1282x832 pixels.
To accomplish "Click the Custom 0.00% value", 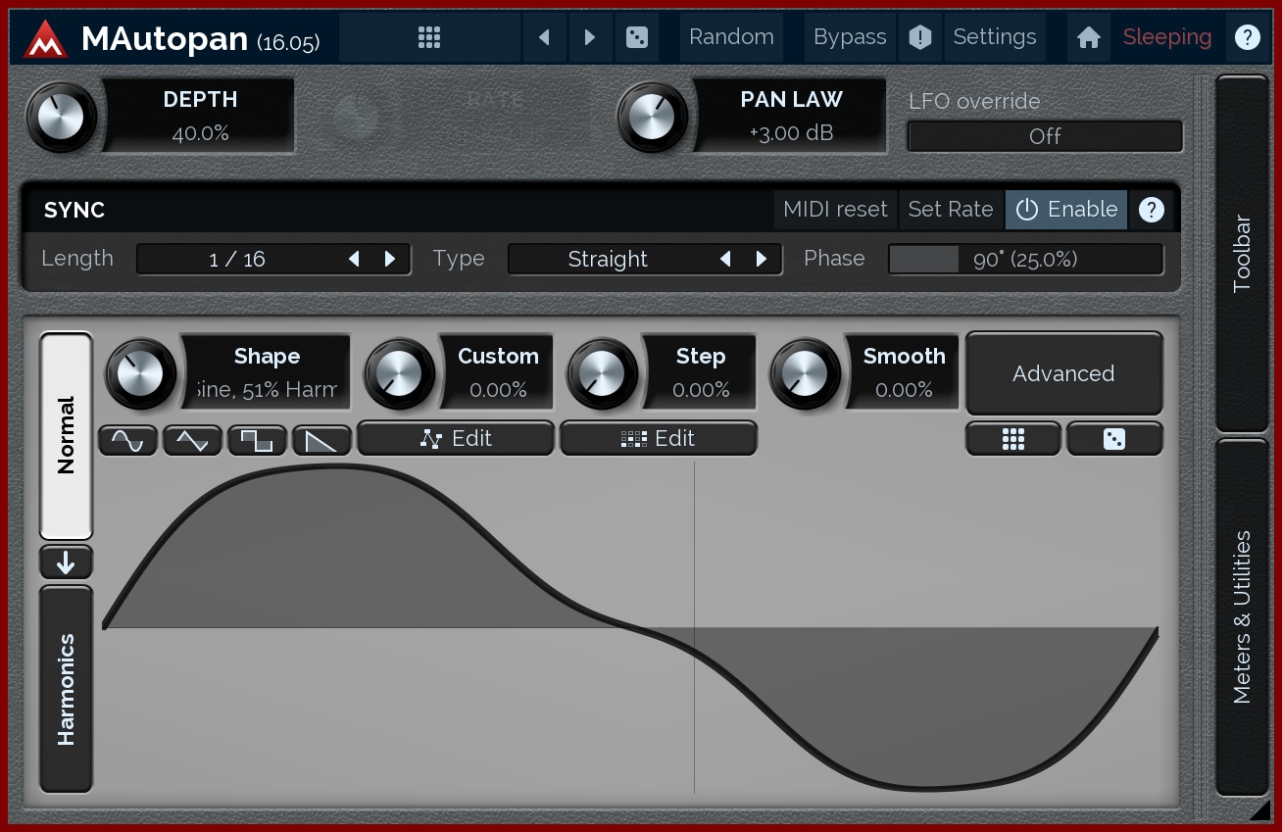I will tap(498, 390).
